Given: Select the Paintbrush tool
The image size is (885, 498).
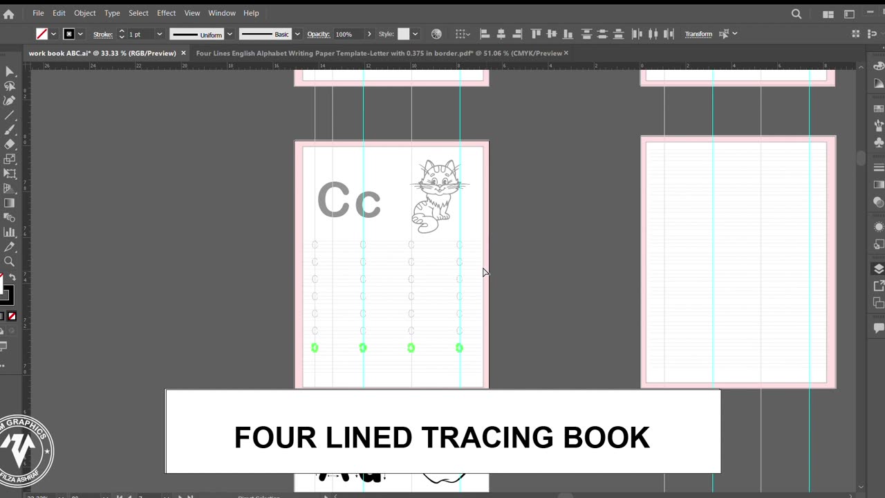Looking at the screenshot, I should tap(10, 130).
